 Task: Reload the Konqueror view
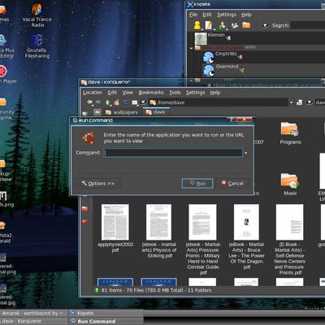tap(125, 102)
